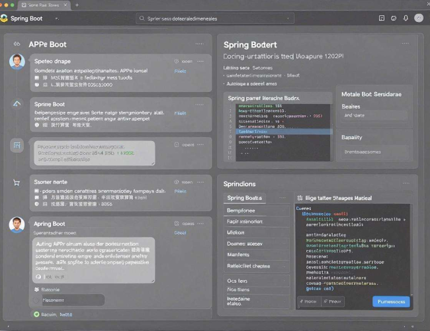Image resolution: width=430 pixels, height=331 pixels.
Task: Expand the dropdown arrow next to Spring Boot
Action: [x=57, y=19]
